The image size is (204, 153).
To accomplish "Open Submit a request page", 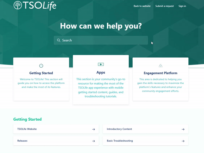I will 164,6.
